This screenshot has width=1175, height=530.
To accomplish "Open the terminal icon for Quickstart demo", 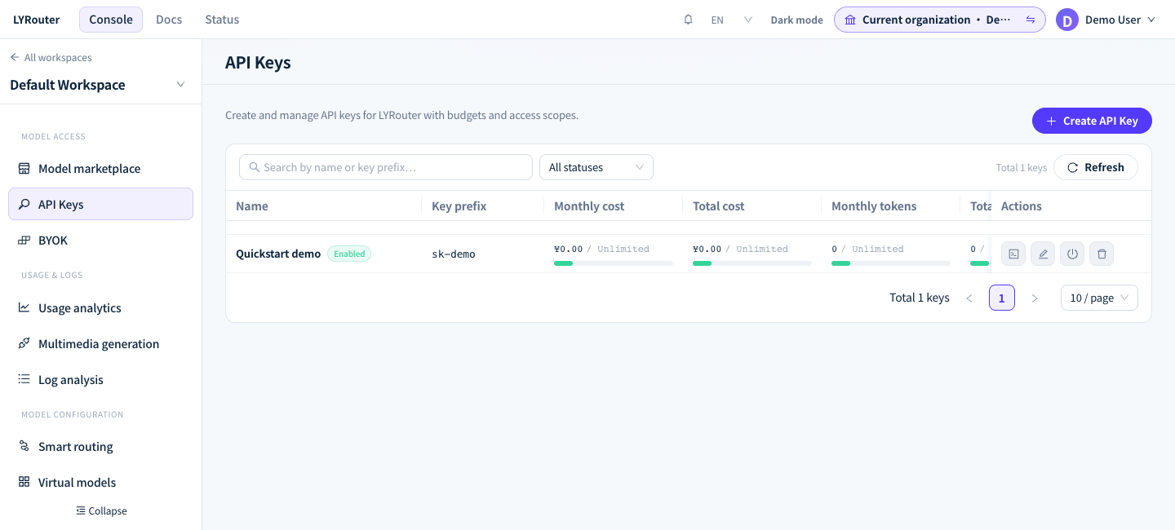I will [x=1013, y=254].
